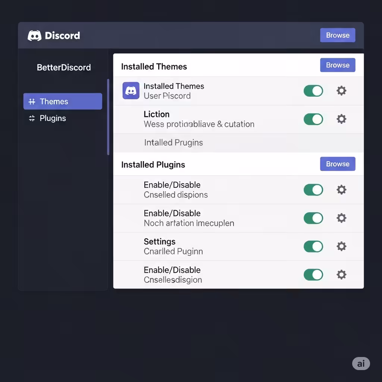The width and height of the screenshot is (382, 382).
Task: Click the Cnsellesdisgion description text
Action: (173, 280)
